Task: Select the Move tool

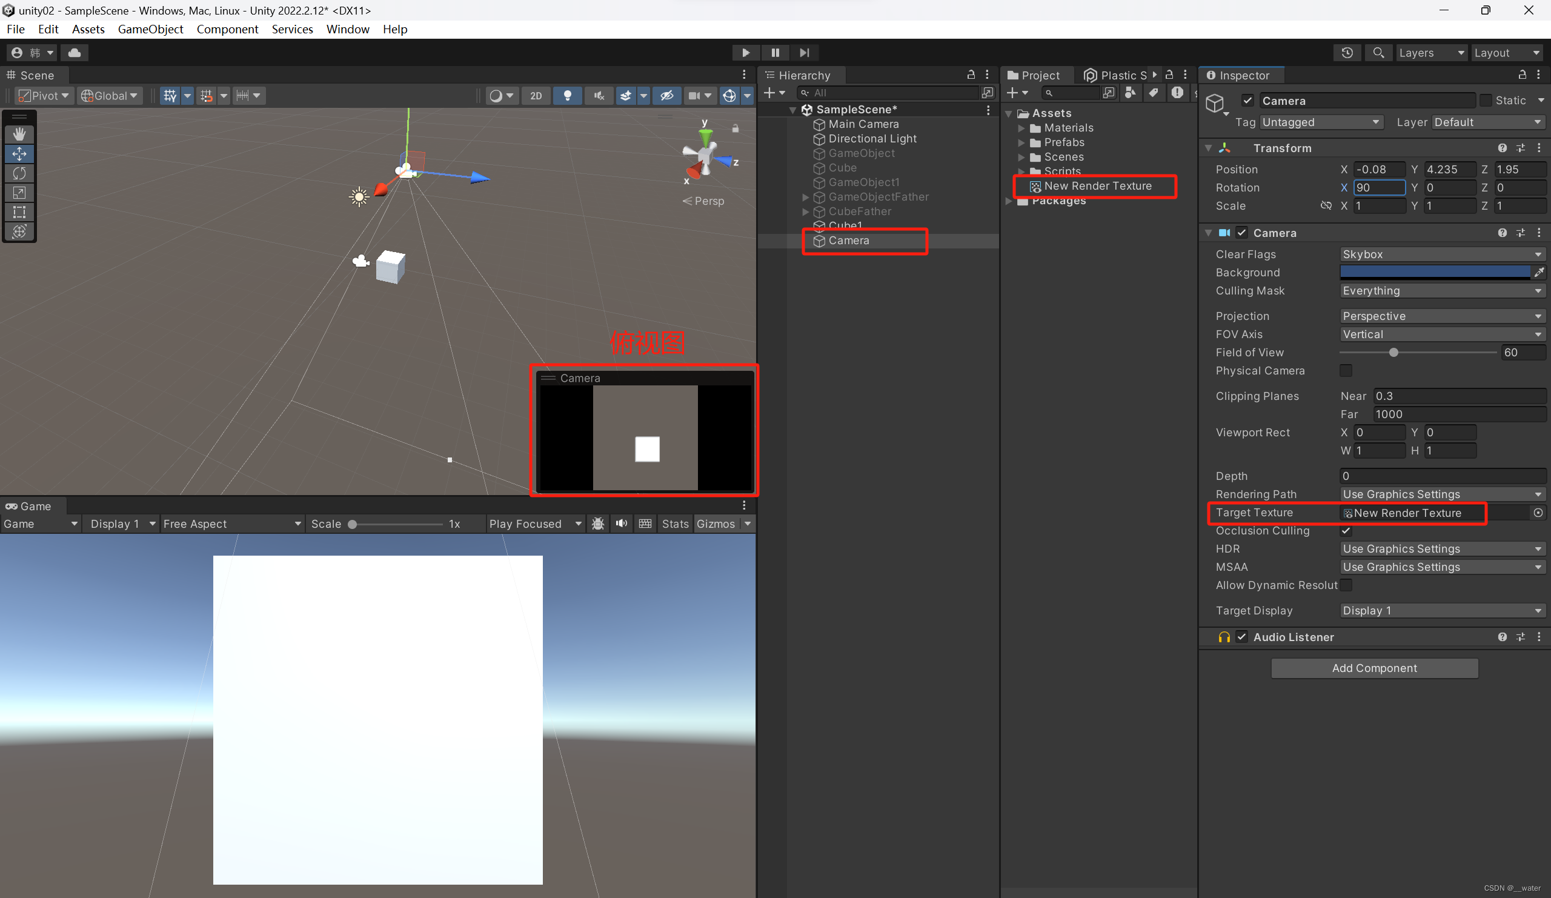Action: 19,154
